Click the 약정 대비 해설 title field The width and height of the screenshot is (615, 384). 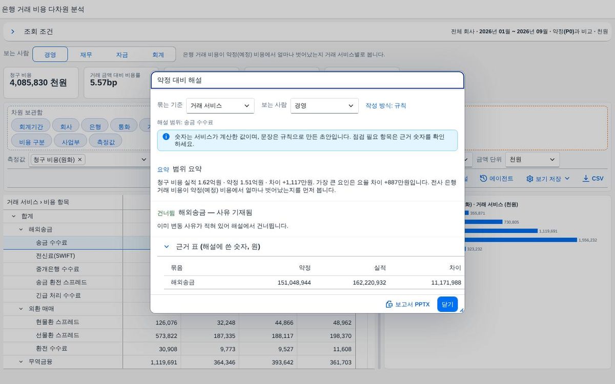click(307, 80)
